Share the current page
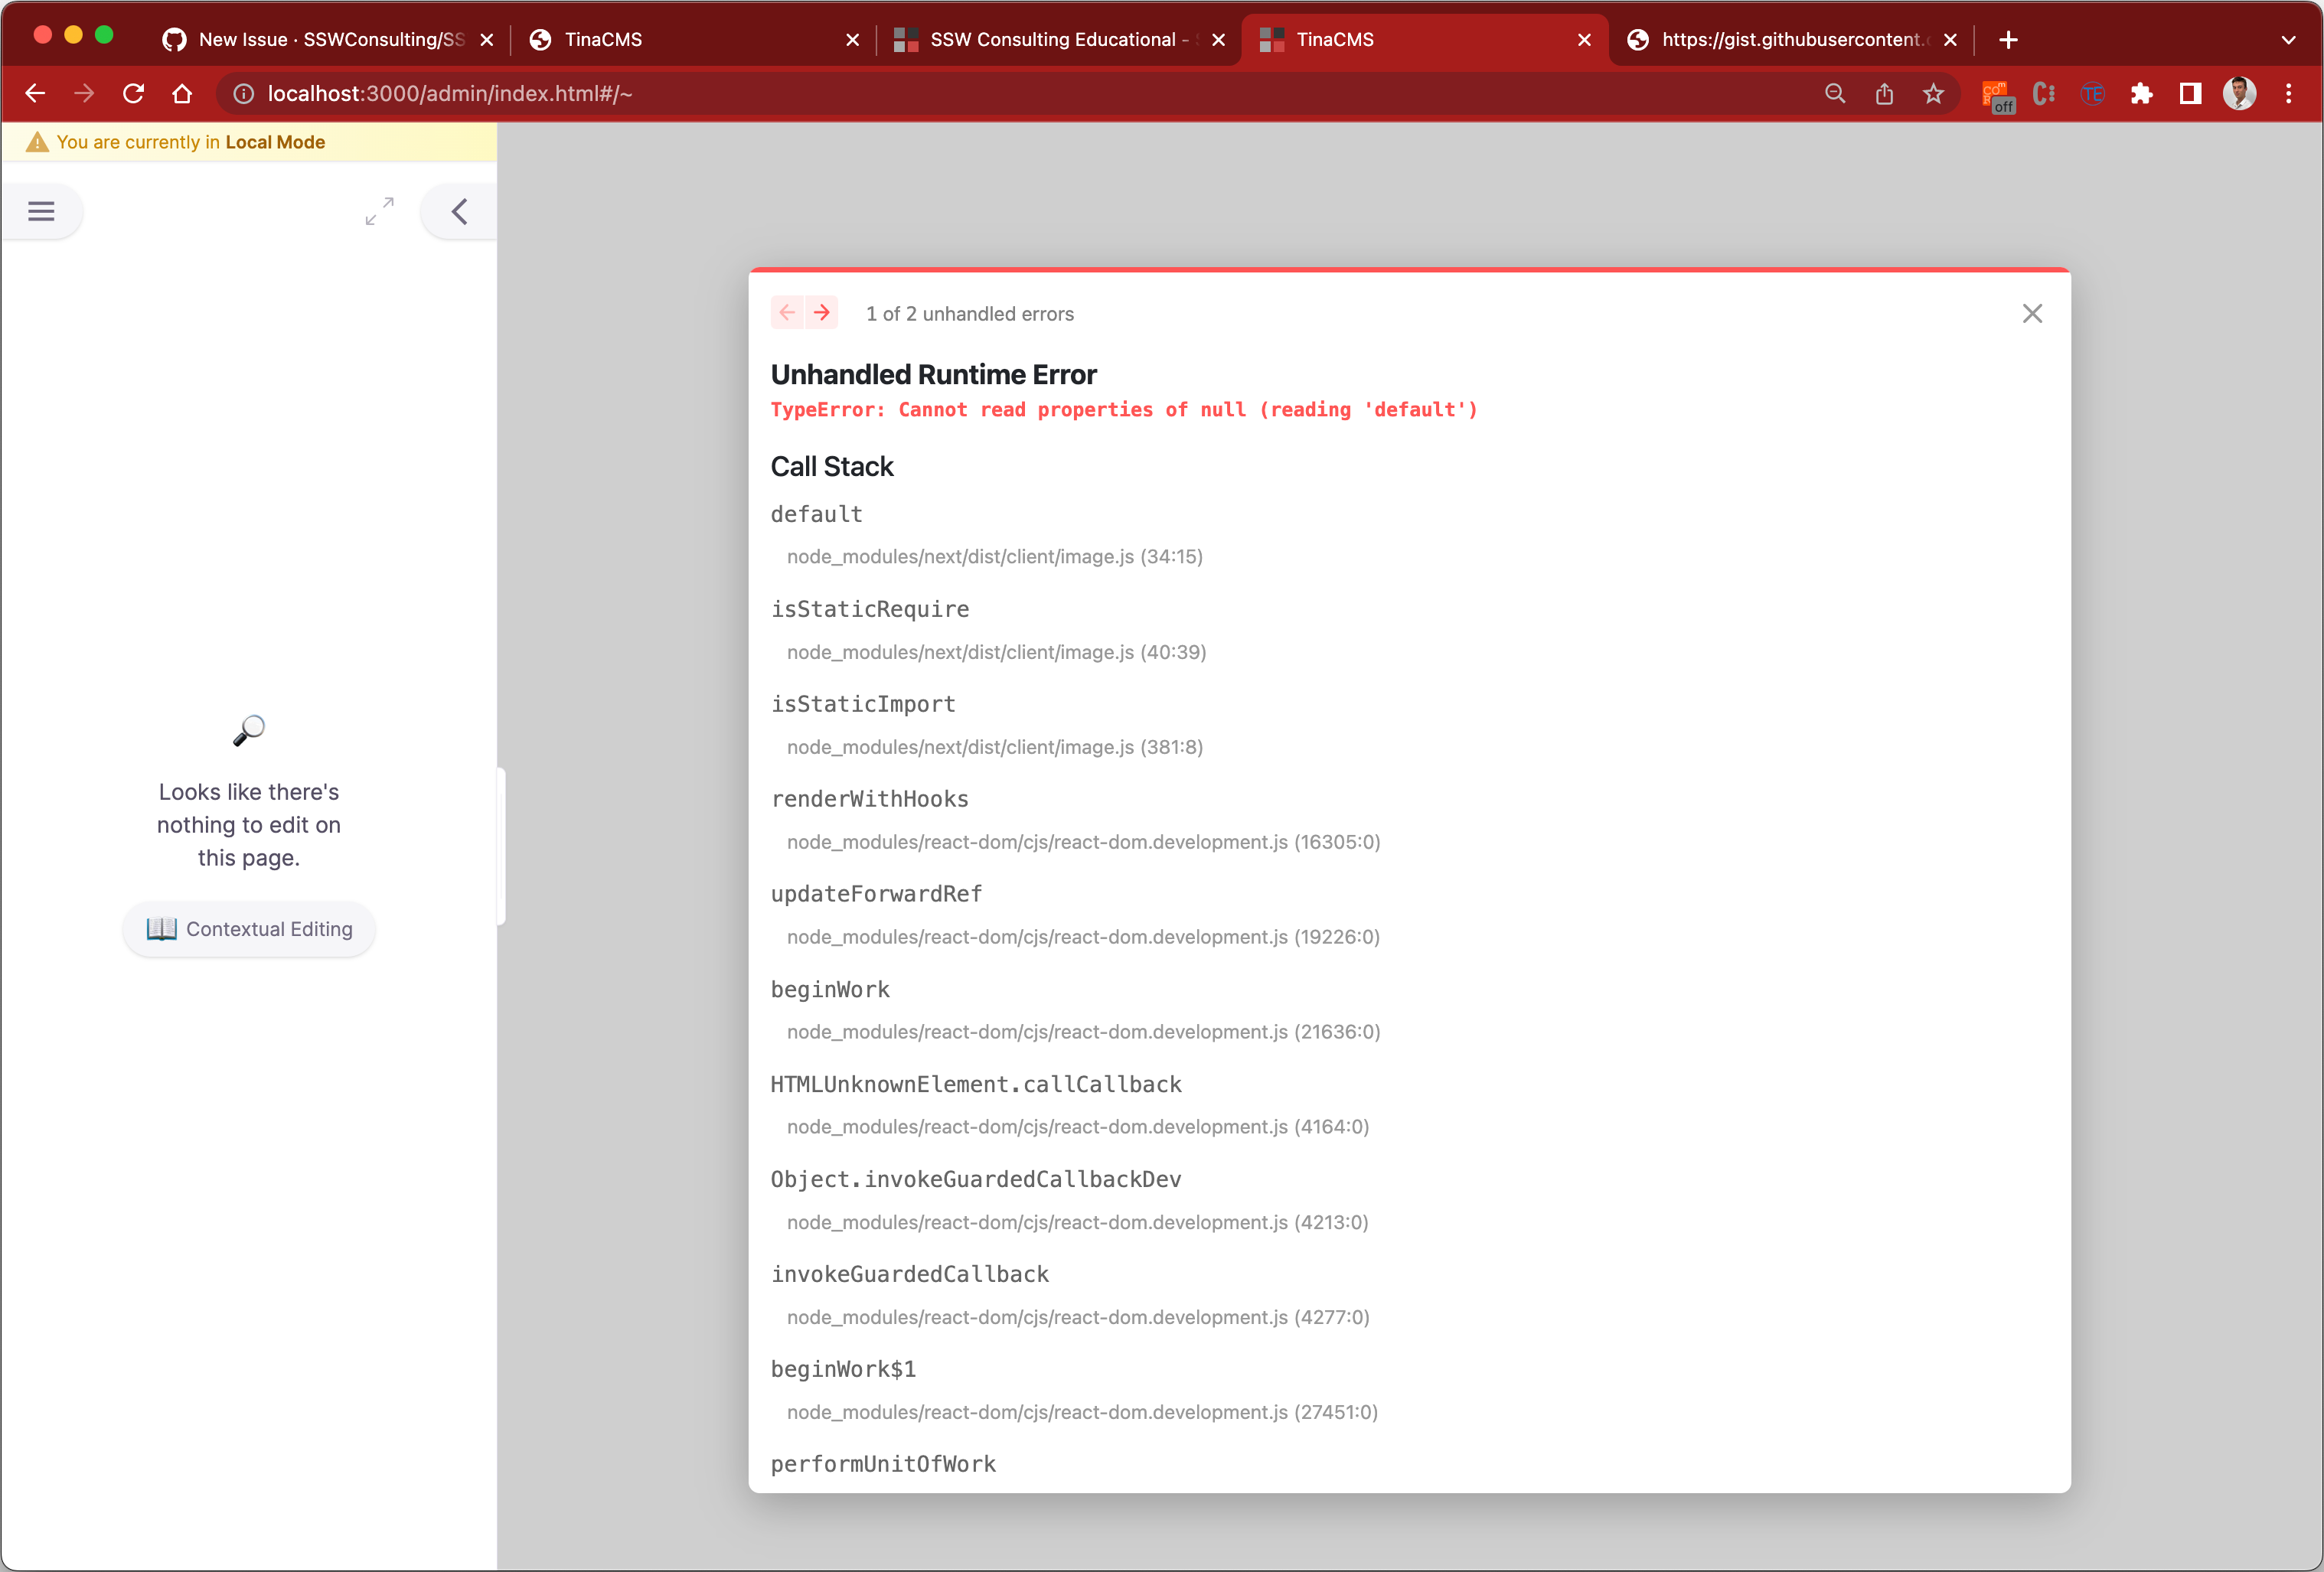 (x=1885, y=93)
